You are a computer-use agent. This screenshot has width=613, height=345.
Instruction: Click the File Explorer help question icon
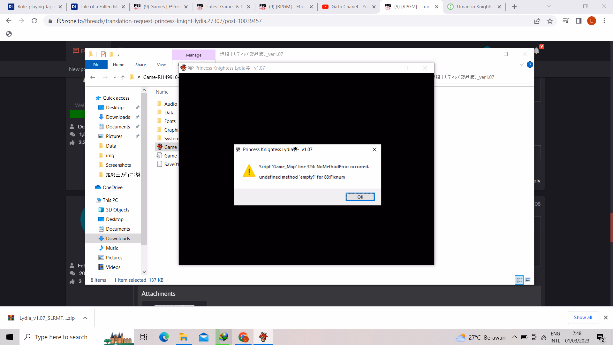click(x=530, y=65)
